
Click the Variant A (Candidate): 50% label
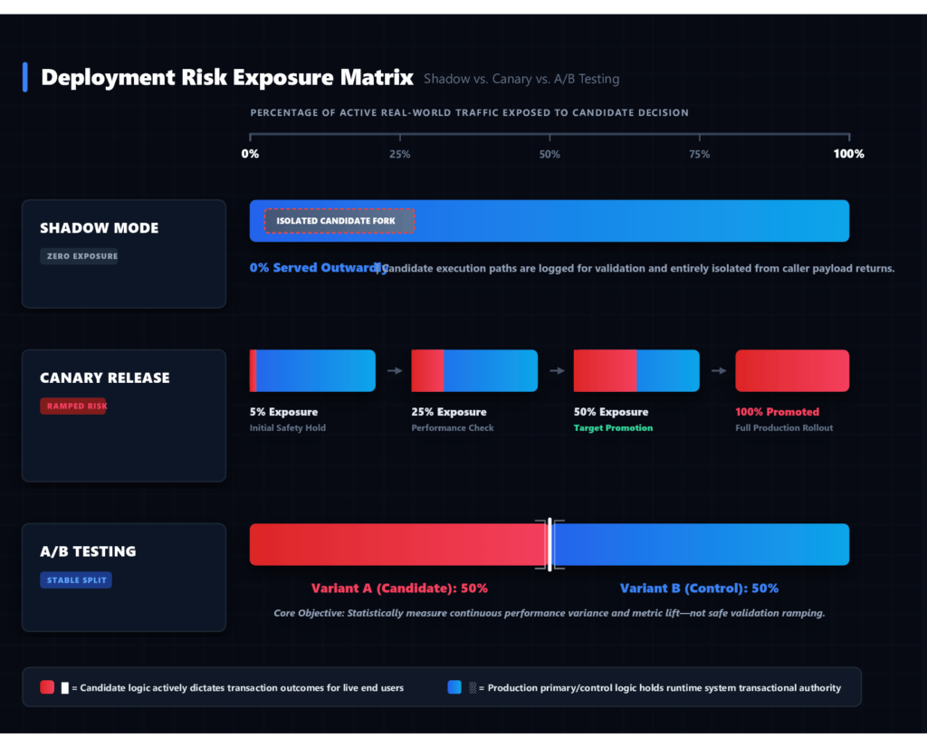[x=399, y=589]
